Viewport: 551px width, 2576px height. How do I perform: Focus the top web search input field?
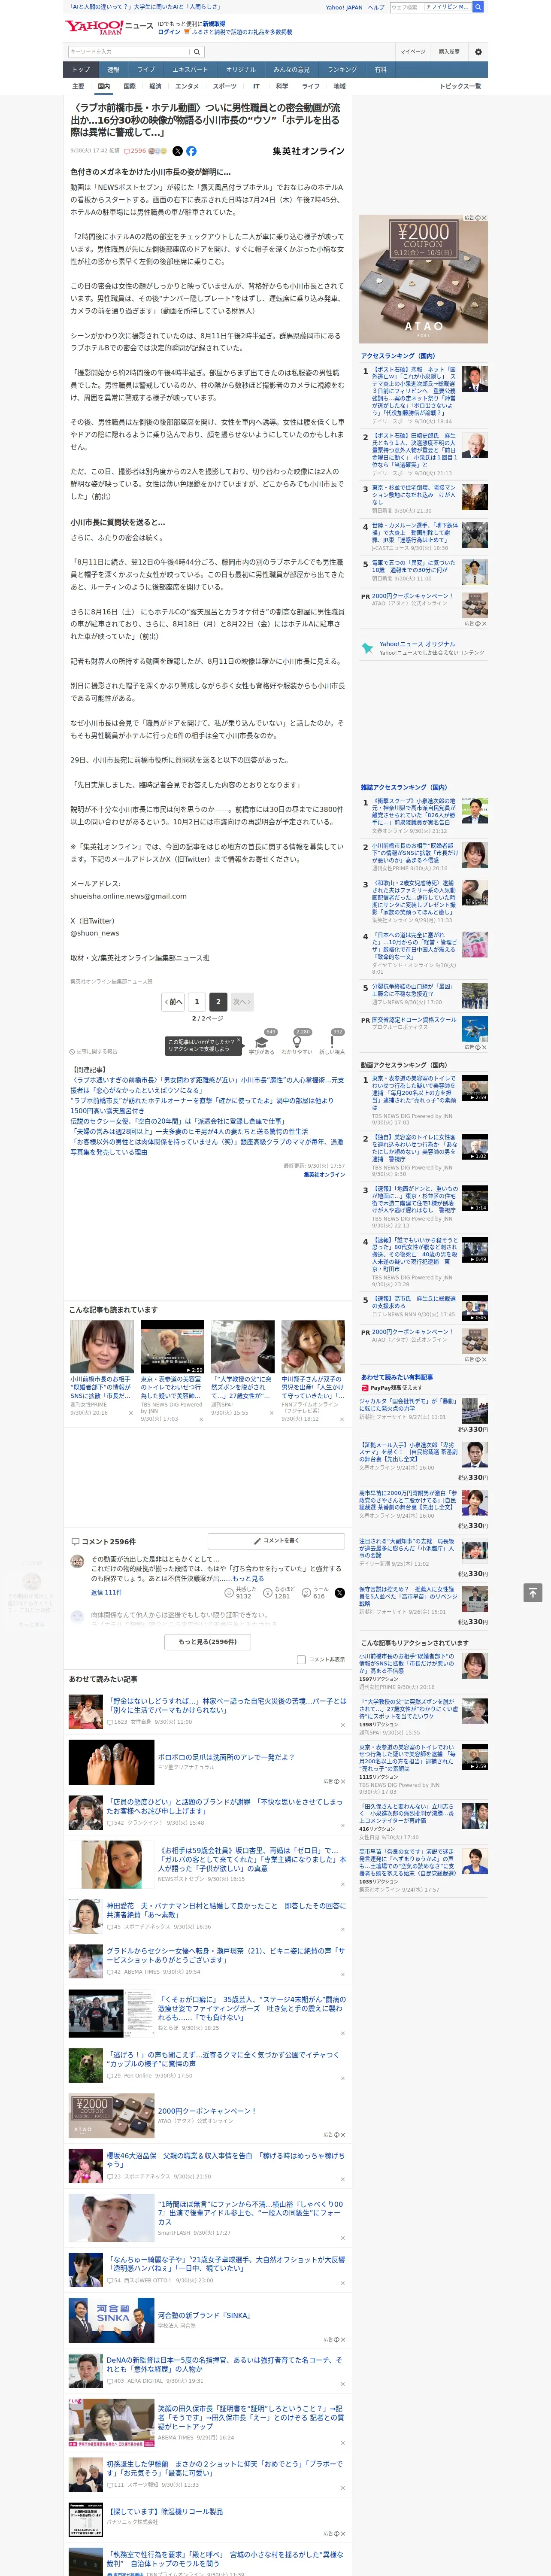406,7
